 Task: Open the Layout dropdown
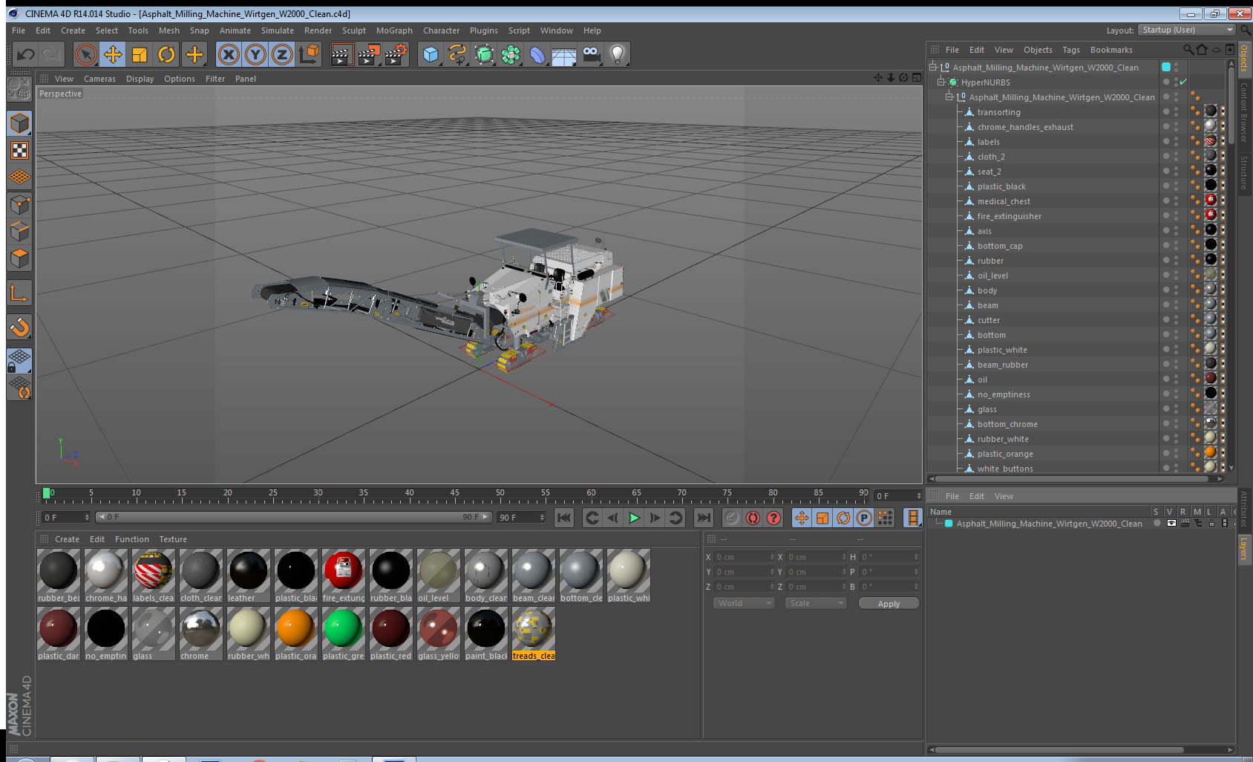(x=1188, y=30)
